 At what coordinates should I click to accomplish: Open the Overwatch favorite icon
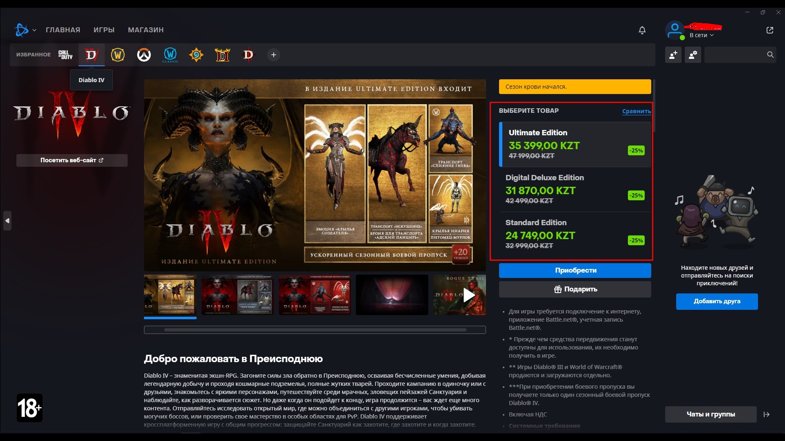144,55
